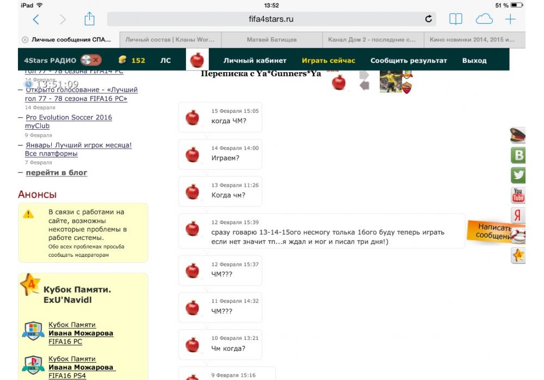Click Играть сейчас menu item

[328, 60]
